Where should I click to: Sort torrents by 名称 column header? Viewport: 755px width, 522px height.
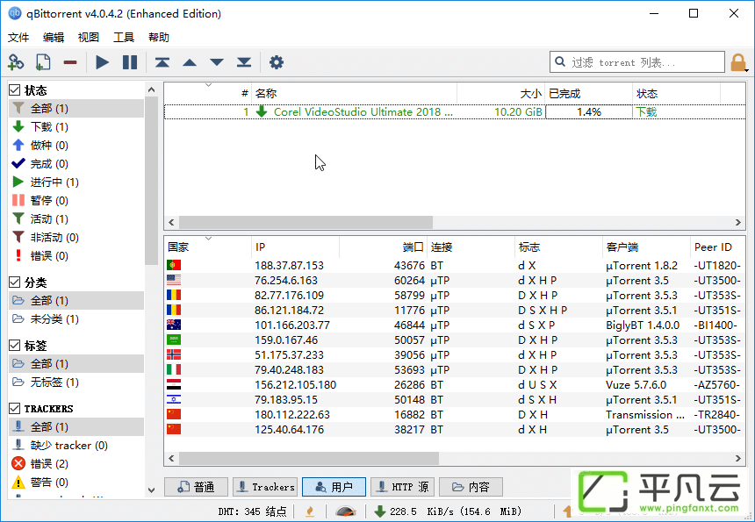[x=355, y=93]
